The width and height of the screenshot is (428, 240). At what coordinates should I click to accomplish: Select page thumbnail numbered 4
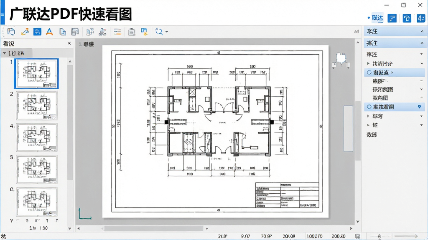click(37, 137)
